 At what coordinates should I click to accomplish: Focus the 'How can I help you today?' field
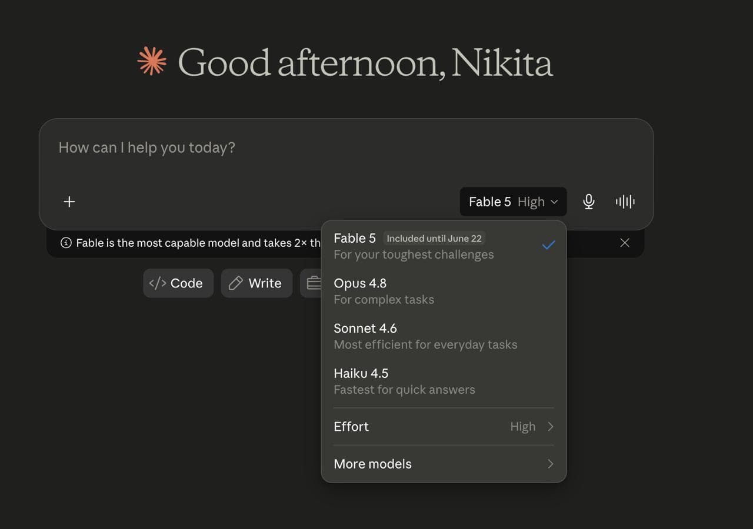[346, 148]
